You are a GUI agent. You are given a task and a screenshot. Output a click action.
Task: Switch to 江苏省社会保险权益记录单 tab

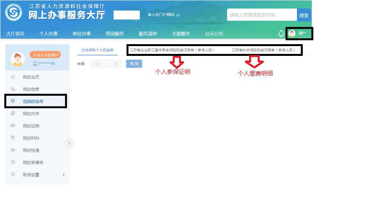click(263, 50)
